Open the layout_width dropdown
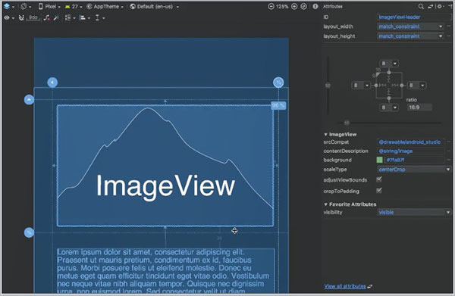Viewport: 455px width, 296px height. point(410,26)
